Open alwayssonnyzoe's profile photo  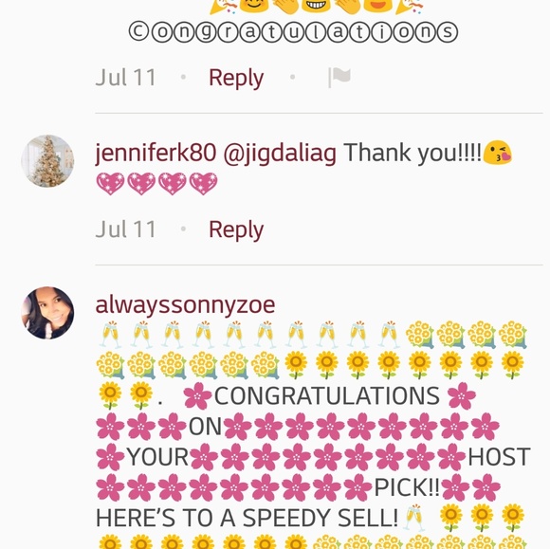pos(47,313)
